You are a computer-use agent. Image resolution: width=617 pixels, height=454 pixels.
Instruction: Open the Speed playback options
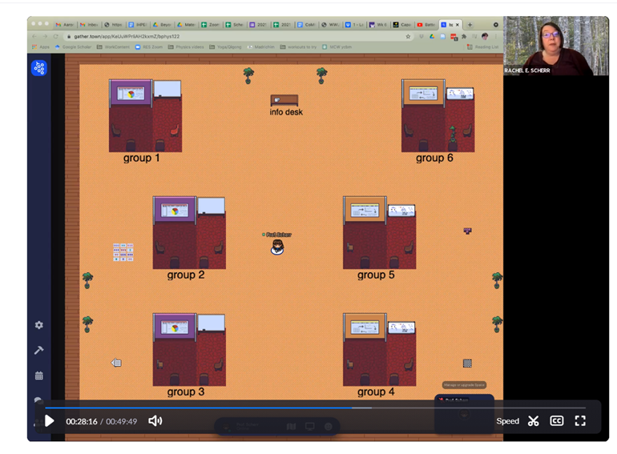click(x=507, y=421)
